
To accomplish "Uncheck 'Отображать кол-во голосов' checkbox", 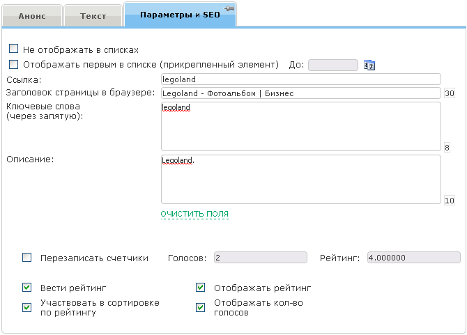I will click(201, 307).
